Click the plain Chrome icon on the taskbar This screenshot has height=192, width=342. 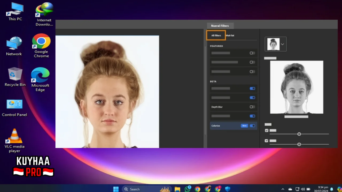point(197,189)
